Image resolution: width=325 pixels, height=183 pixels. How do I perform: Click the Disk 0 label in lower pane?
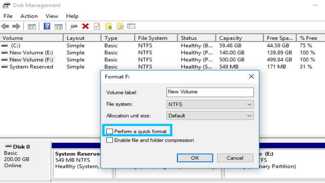point(22,146)
